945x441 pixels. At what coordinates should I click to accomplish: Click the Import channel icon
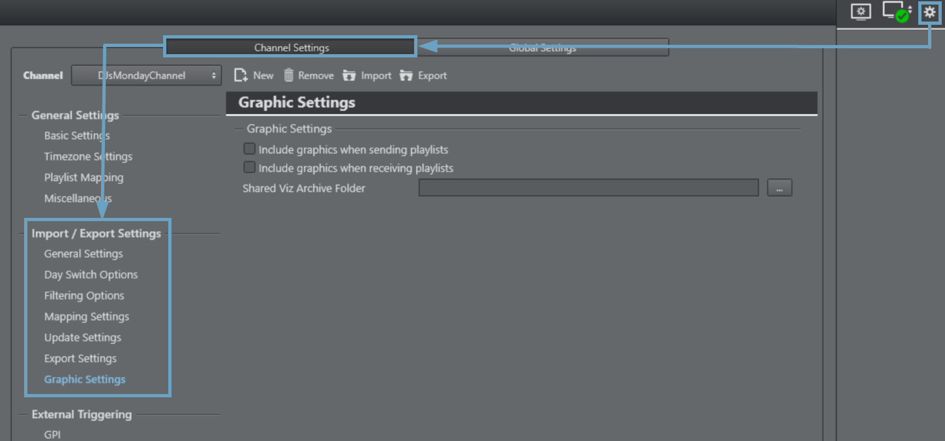(350, 76)
